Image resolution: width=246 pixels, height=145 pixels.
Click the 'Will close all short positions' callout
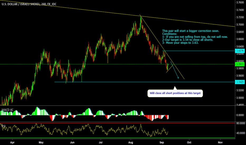tap(175, 93)
